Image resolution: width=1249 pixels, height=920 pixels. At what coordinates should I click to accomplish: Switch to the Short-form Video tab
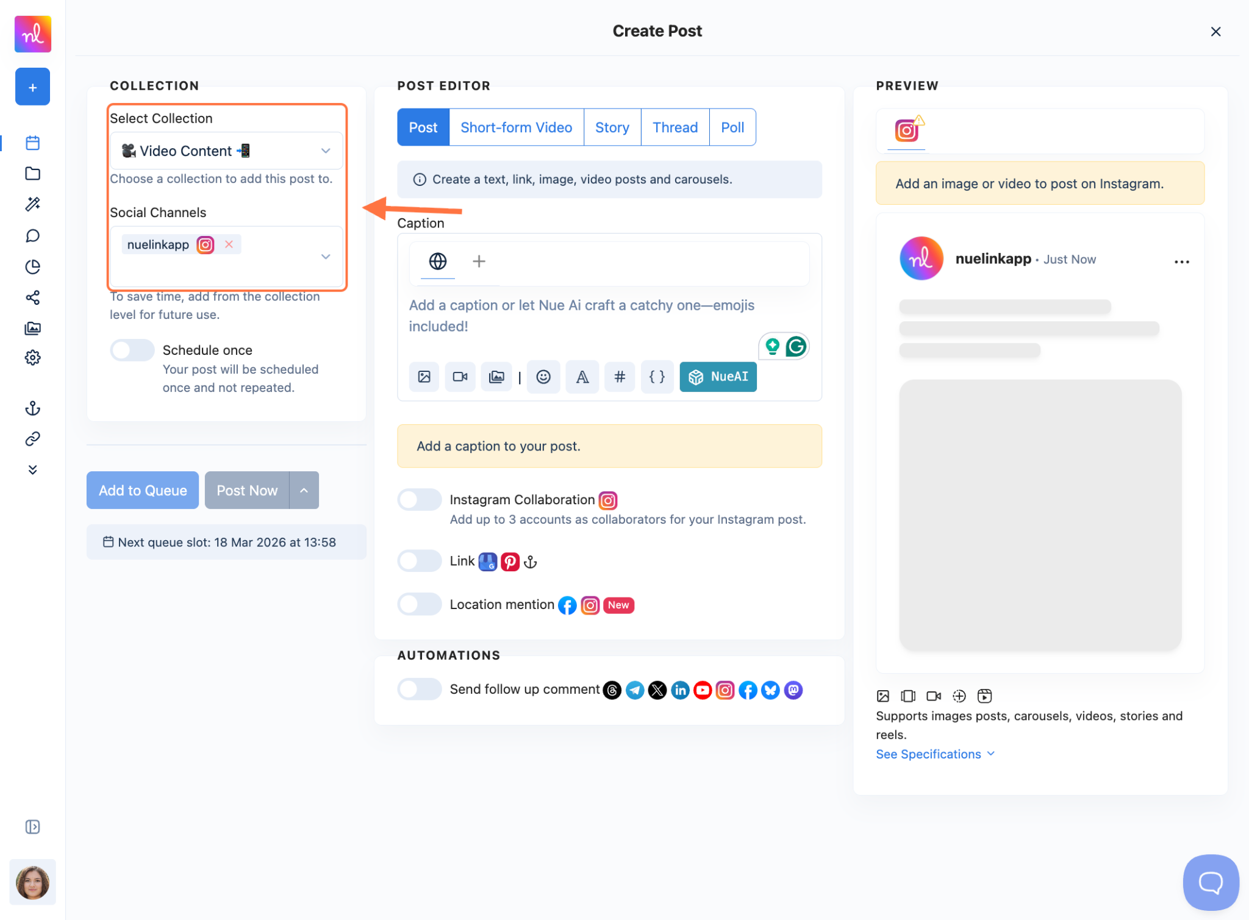click(516, 127)
